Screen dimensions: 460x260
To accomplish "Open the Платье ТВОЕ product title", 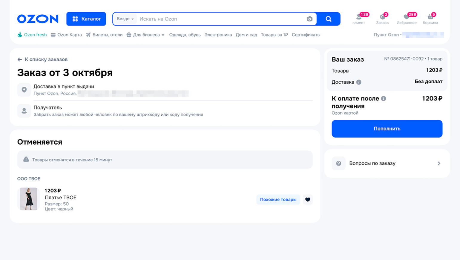I will pyautogui.click(x=61, y=198).
